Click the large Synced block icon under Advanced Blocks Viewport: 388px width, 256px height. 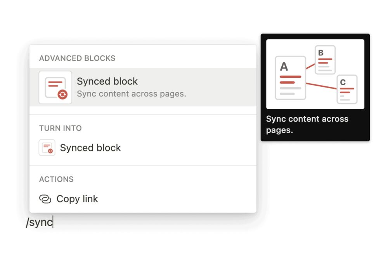pos(55,88)
